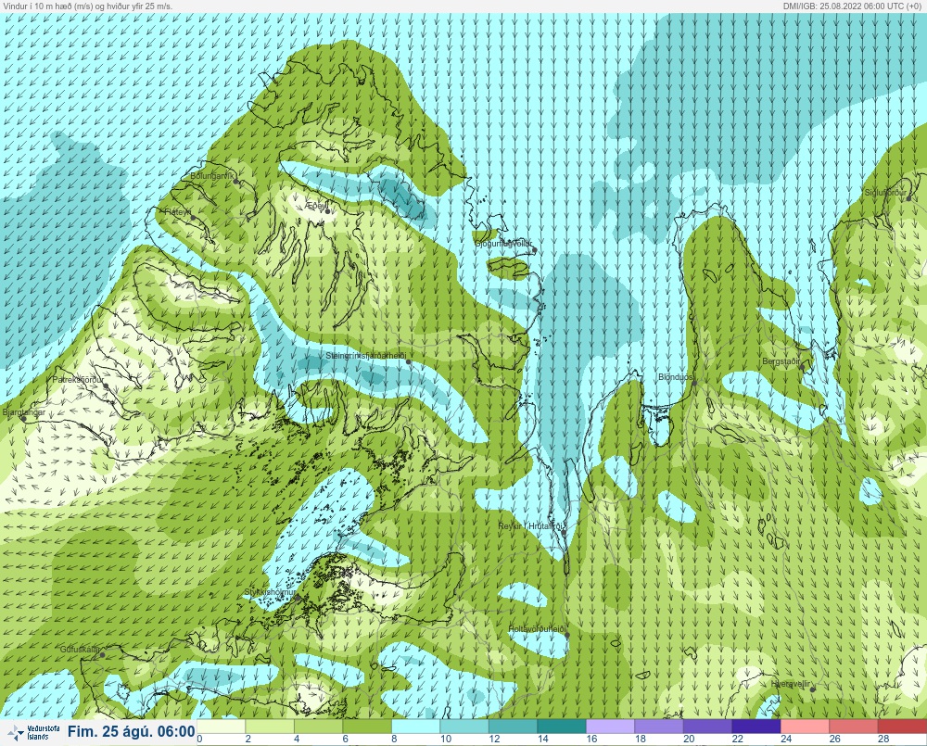The image size is (927, 746).
Task: Select the Flateyri station label
Action: tap(178, 211)
